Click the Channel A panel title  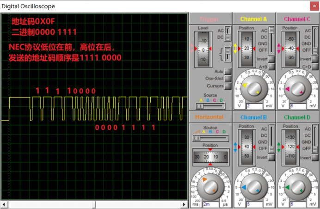click(253, 19)
